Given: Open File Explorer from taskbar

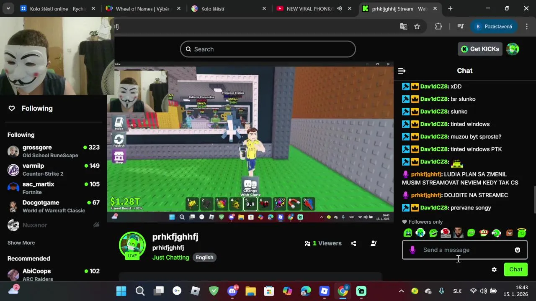Looking at the screenshot, I should 250,291.
